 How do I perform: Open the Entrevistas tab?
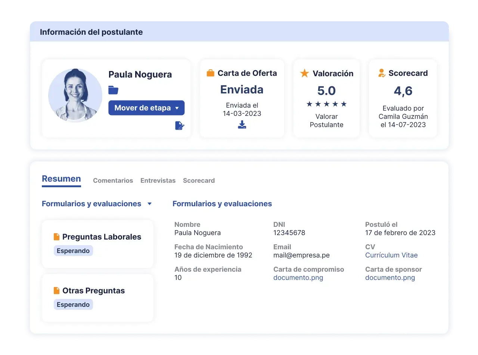pos(158,180)
